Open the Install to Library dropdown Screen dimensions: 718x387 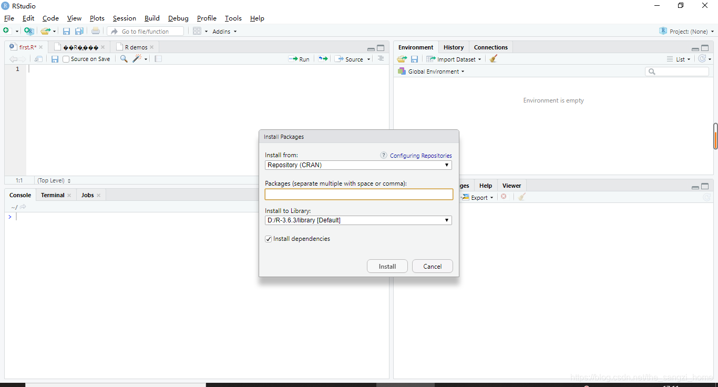[358, 220]
